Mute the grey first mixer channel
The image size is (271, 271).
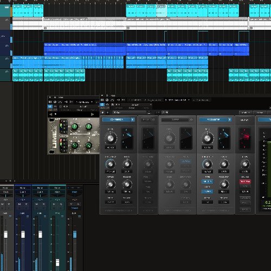click(2, 204)
